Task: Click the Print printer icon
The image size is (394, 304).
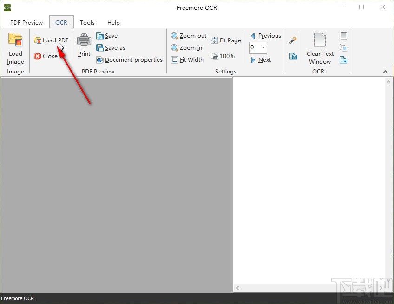Action: [84, 40]
